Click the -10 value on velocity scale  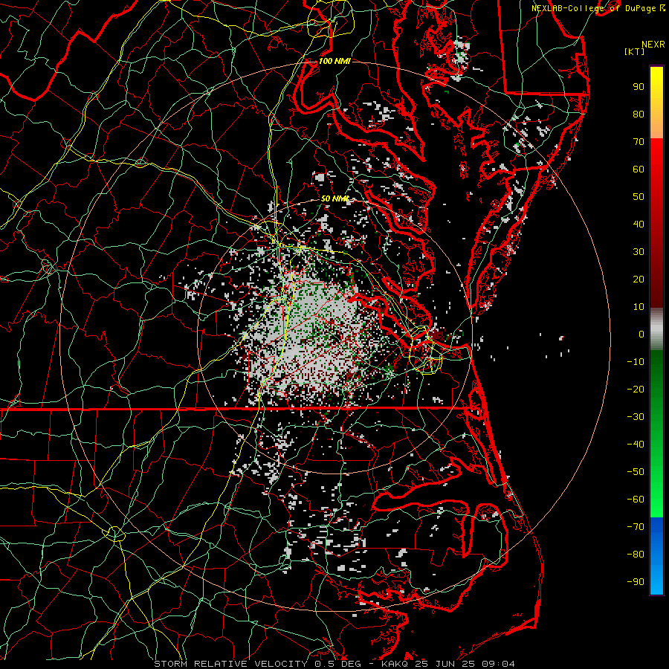(636, 362)
